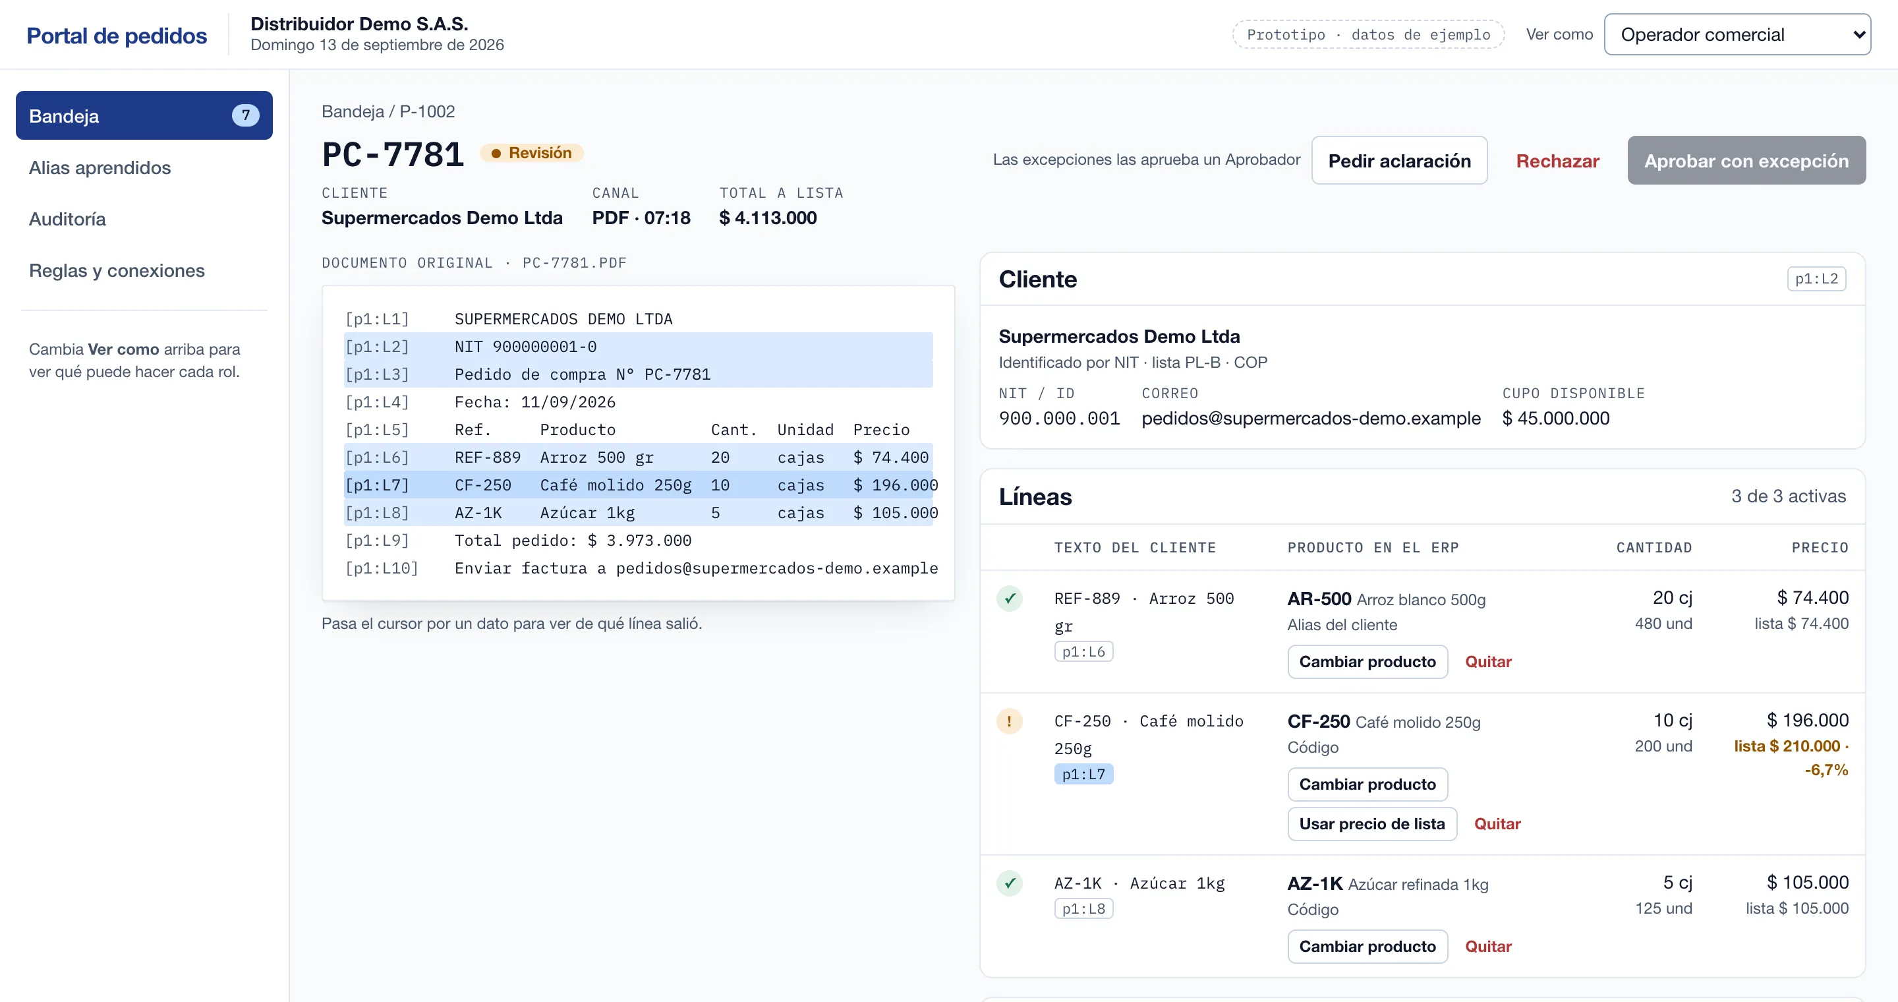
Task: Select document line p1:L7 CF-250 Café molido
Action: 638,485
